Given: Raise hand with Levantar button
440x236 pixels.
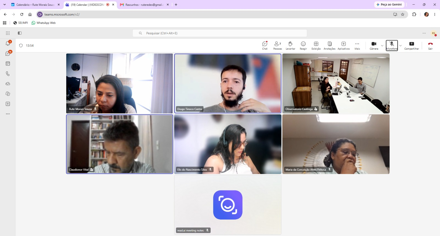Looking at the screenshot, I should point(290,46).
